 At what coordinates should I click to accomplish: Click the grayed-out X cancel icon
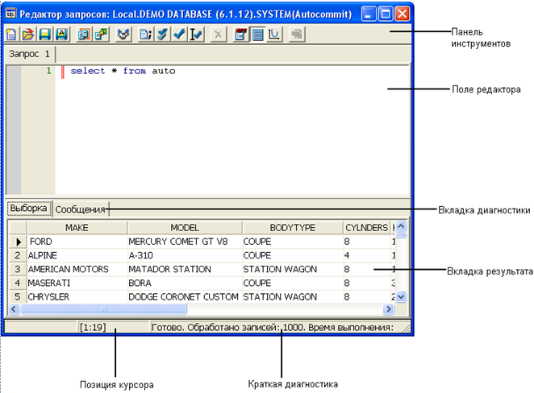[x=218, y=35]
